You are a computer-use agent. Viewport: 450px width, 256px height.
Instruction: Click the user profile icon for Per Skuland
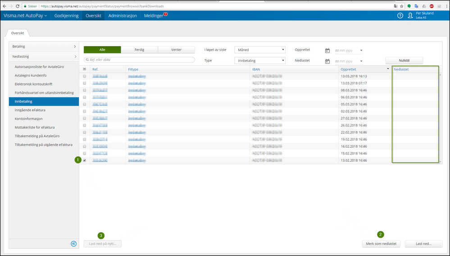pyautogui.click(x=410, y=15)
